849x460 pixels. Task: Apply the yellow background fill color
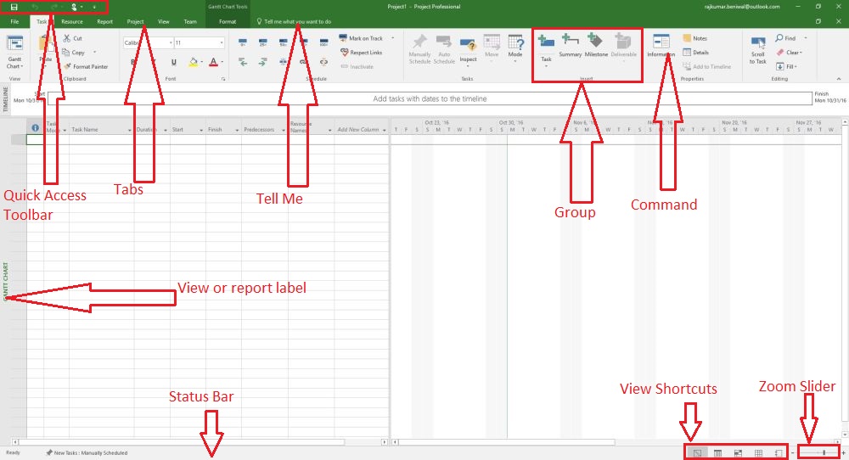pos(194,62)
